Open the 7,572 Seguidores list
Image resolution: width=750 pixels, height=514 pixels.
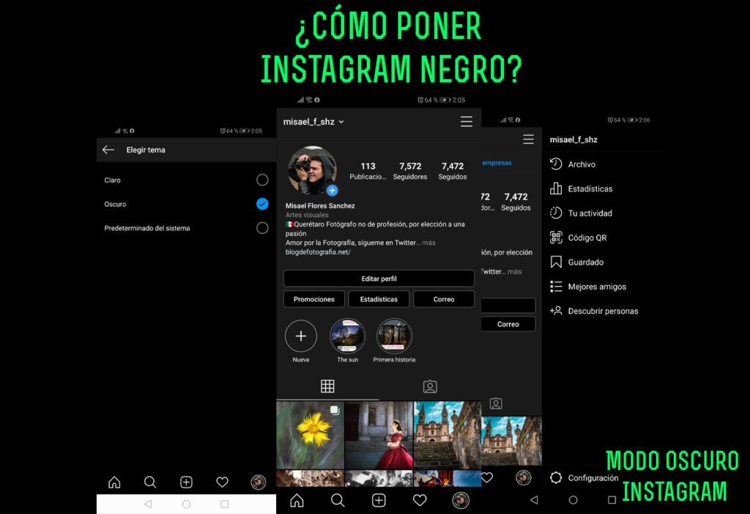click(x=410, y=171)
